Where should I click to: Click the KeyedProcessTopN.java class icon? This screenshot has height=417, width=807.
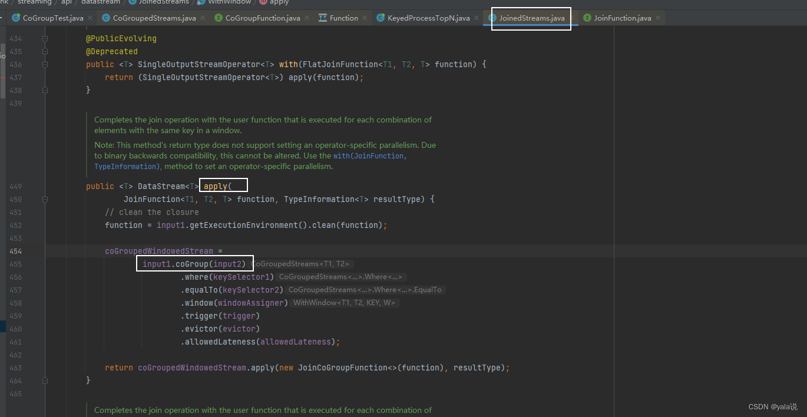point(381,18)
